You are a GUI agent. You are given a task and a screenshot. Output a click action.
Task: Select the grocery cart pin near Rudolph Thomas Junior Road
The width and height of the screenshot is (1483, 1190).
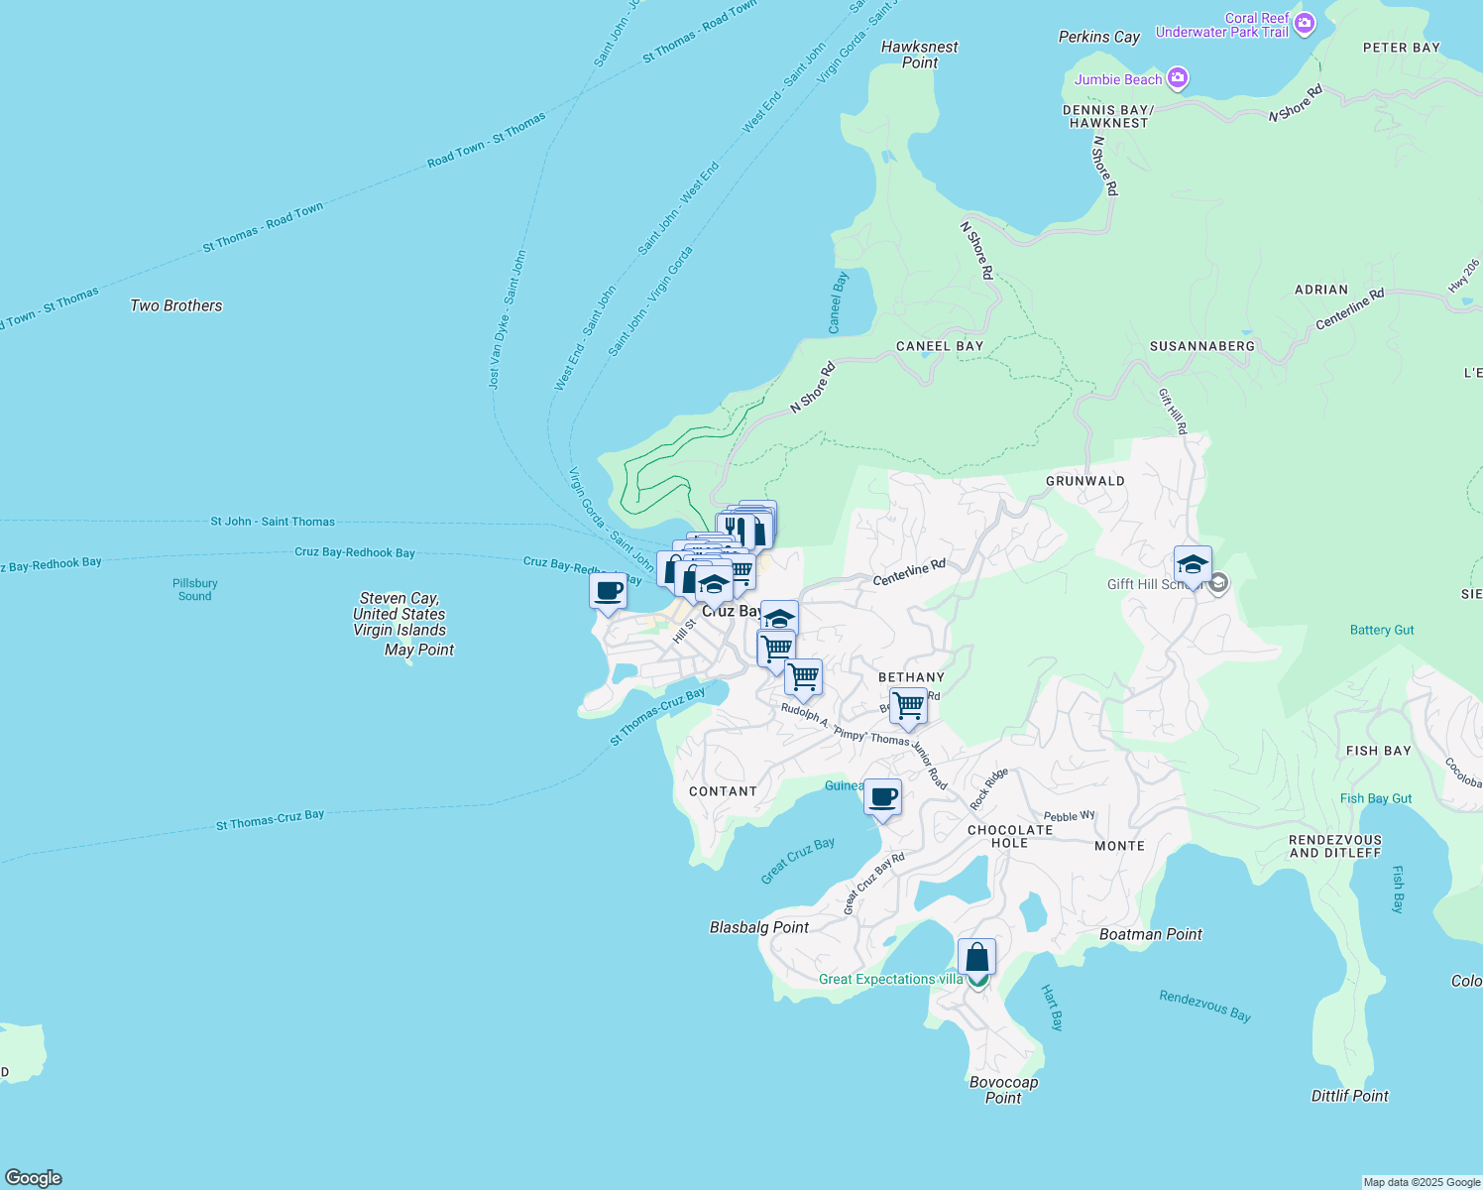point(804,676)
